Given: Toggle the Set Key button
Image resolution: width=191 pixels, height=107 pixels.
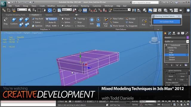Looking at the screenshot, I should coord(135,105).
